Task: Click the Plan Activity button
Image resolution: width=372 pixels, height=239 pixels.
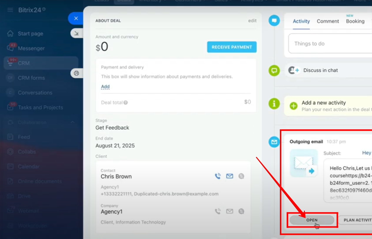Action: (x=356, y=220)
